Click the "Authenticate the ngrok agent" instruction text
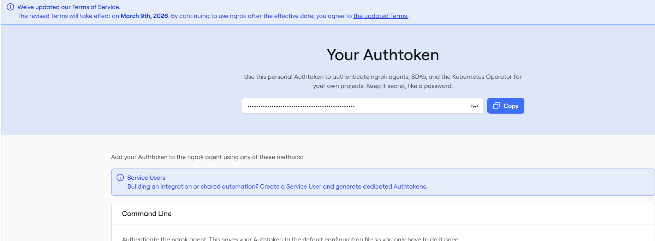Viewport: 655px width, 241px height. click(164, 239)
